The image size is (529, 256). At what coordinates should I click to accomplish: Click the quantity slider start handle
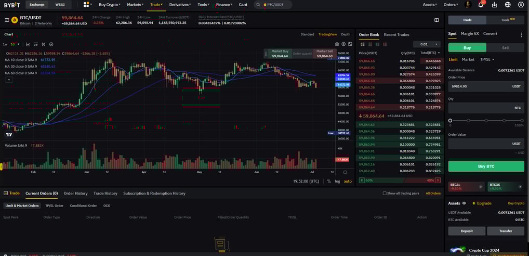[x=450, y=121]
